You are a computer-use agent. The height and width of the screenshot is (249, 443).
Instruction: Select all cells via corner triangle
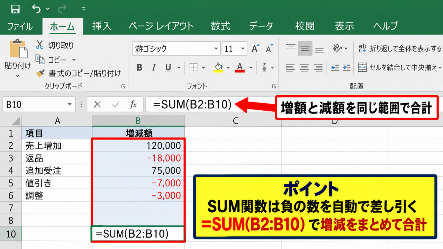15,120
